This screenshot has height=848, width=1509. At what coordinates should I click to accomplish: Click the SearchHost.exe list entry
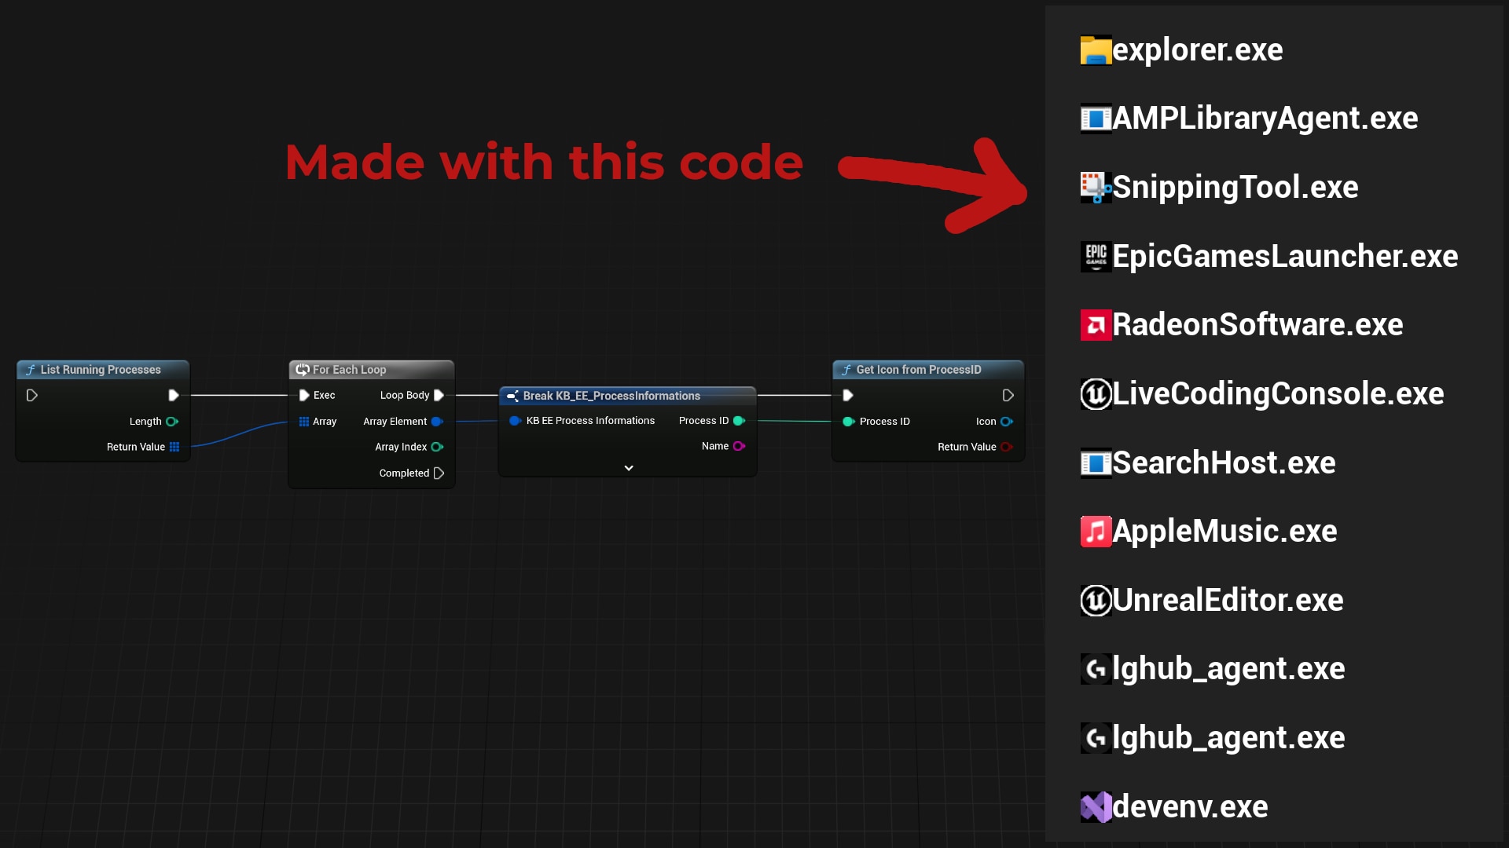[x=1223, y=463]
